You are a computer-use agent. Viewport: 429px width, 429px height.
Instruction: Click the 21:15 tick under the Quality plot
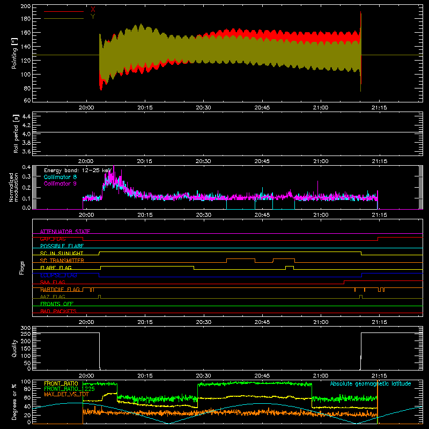tap(379, 376)
